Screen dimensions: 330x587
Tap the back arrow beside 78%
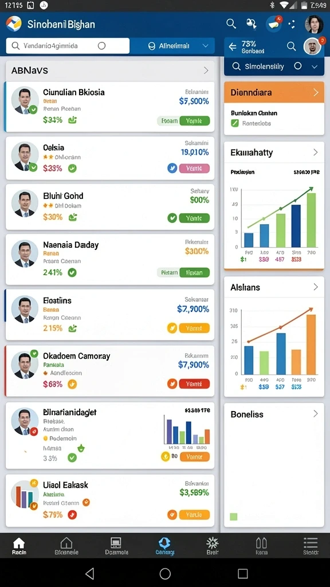(233, 47)
